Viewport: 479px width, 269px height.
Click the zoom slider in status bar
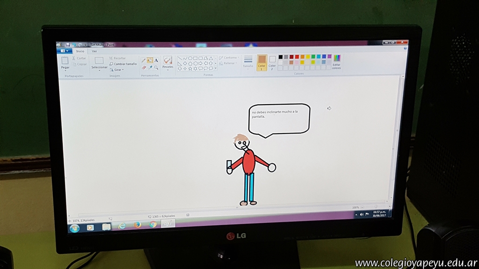tap(376, 207)
